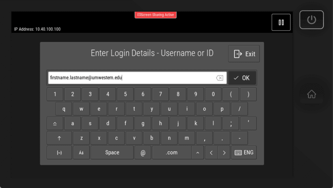Toggle Shift using the shift key
Image resolution: width=333 pixels, height=188 pixels.
(x=55, y=123)
